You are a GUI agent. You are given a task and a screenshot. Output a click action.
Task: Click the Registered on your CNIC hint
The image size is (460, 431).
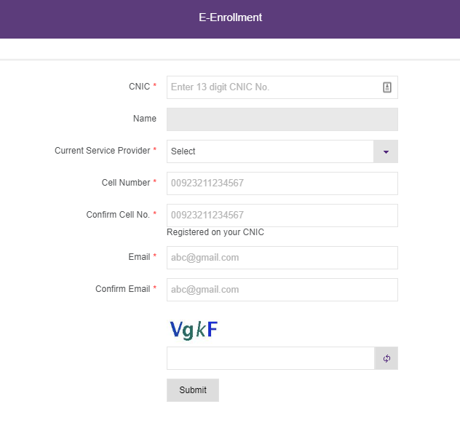tap(215, 232)
